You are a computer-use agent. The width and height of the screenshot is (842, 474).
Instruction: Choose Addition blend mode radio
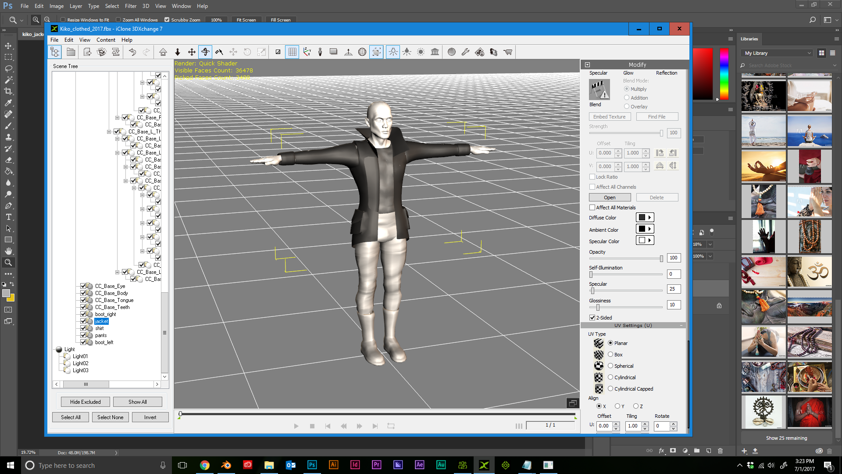coord(627,97)
